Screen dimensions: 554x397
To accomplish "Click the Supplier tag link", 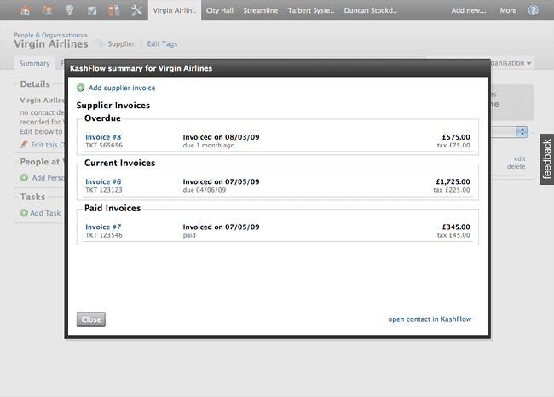I will [121, 43].
